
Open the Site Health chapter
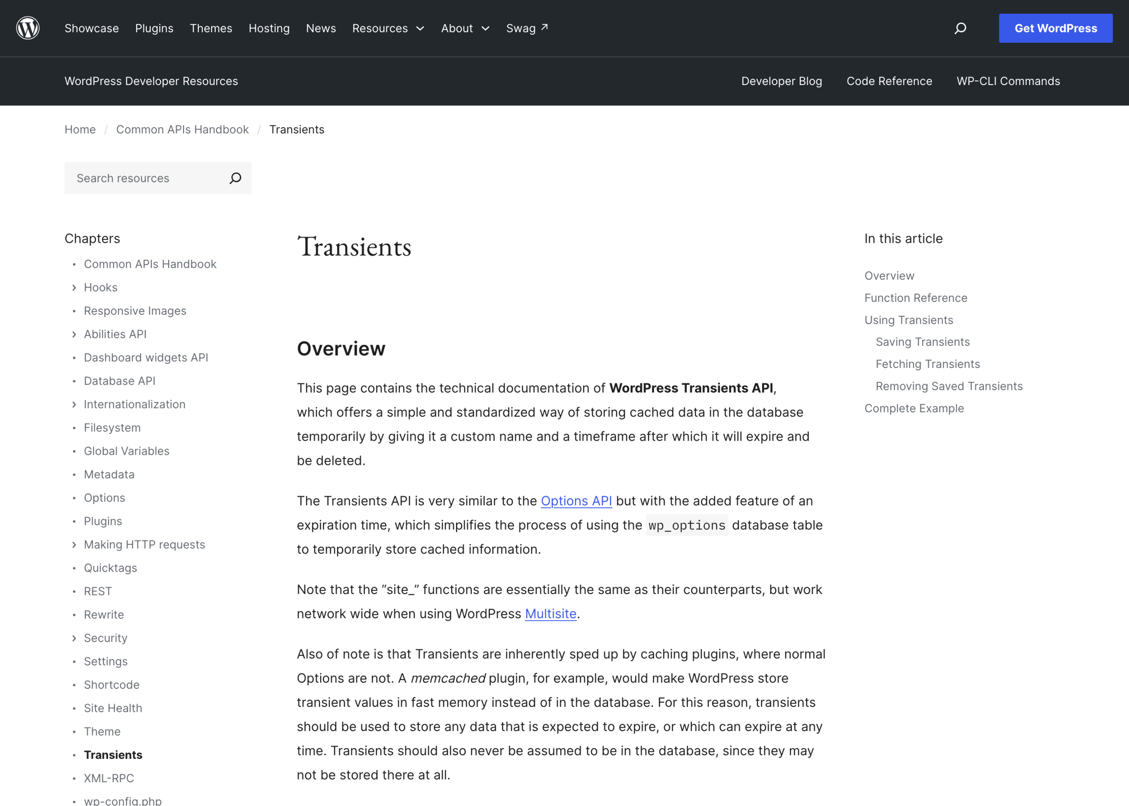[113, 708]
